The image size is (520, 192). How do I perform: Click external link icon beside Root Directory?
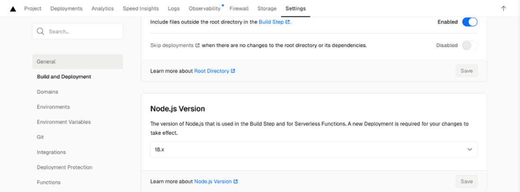pyautogui.click(x=233, y=71)
